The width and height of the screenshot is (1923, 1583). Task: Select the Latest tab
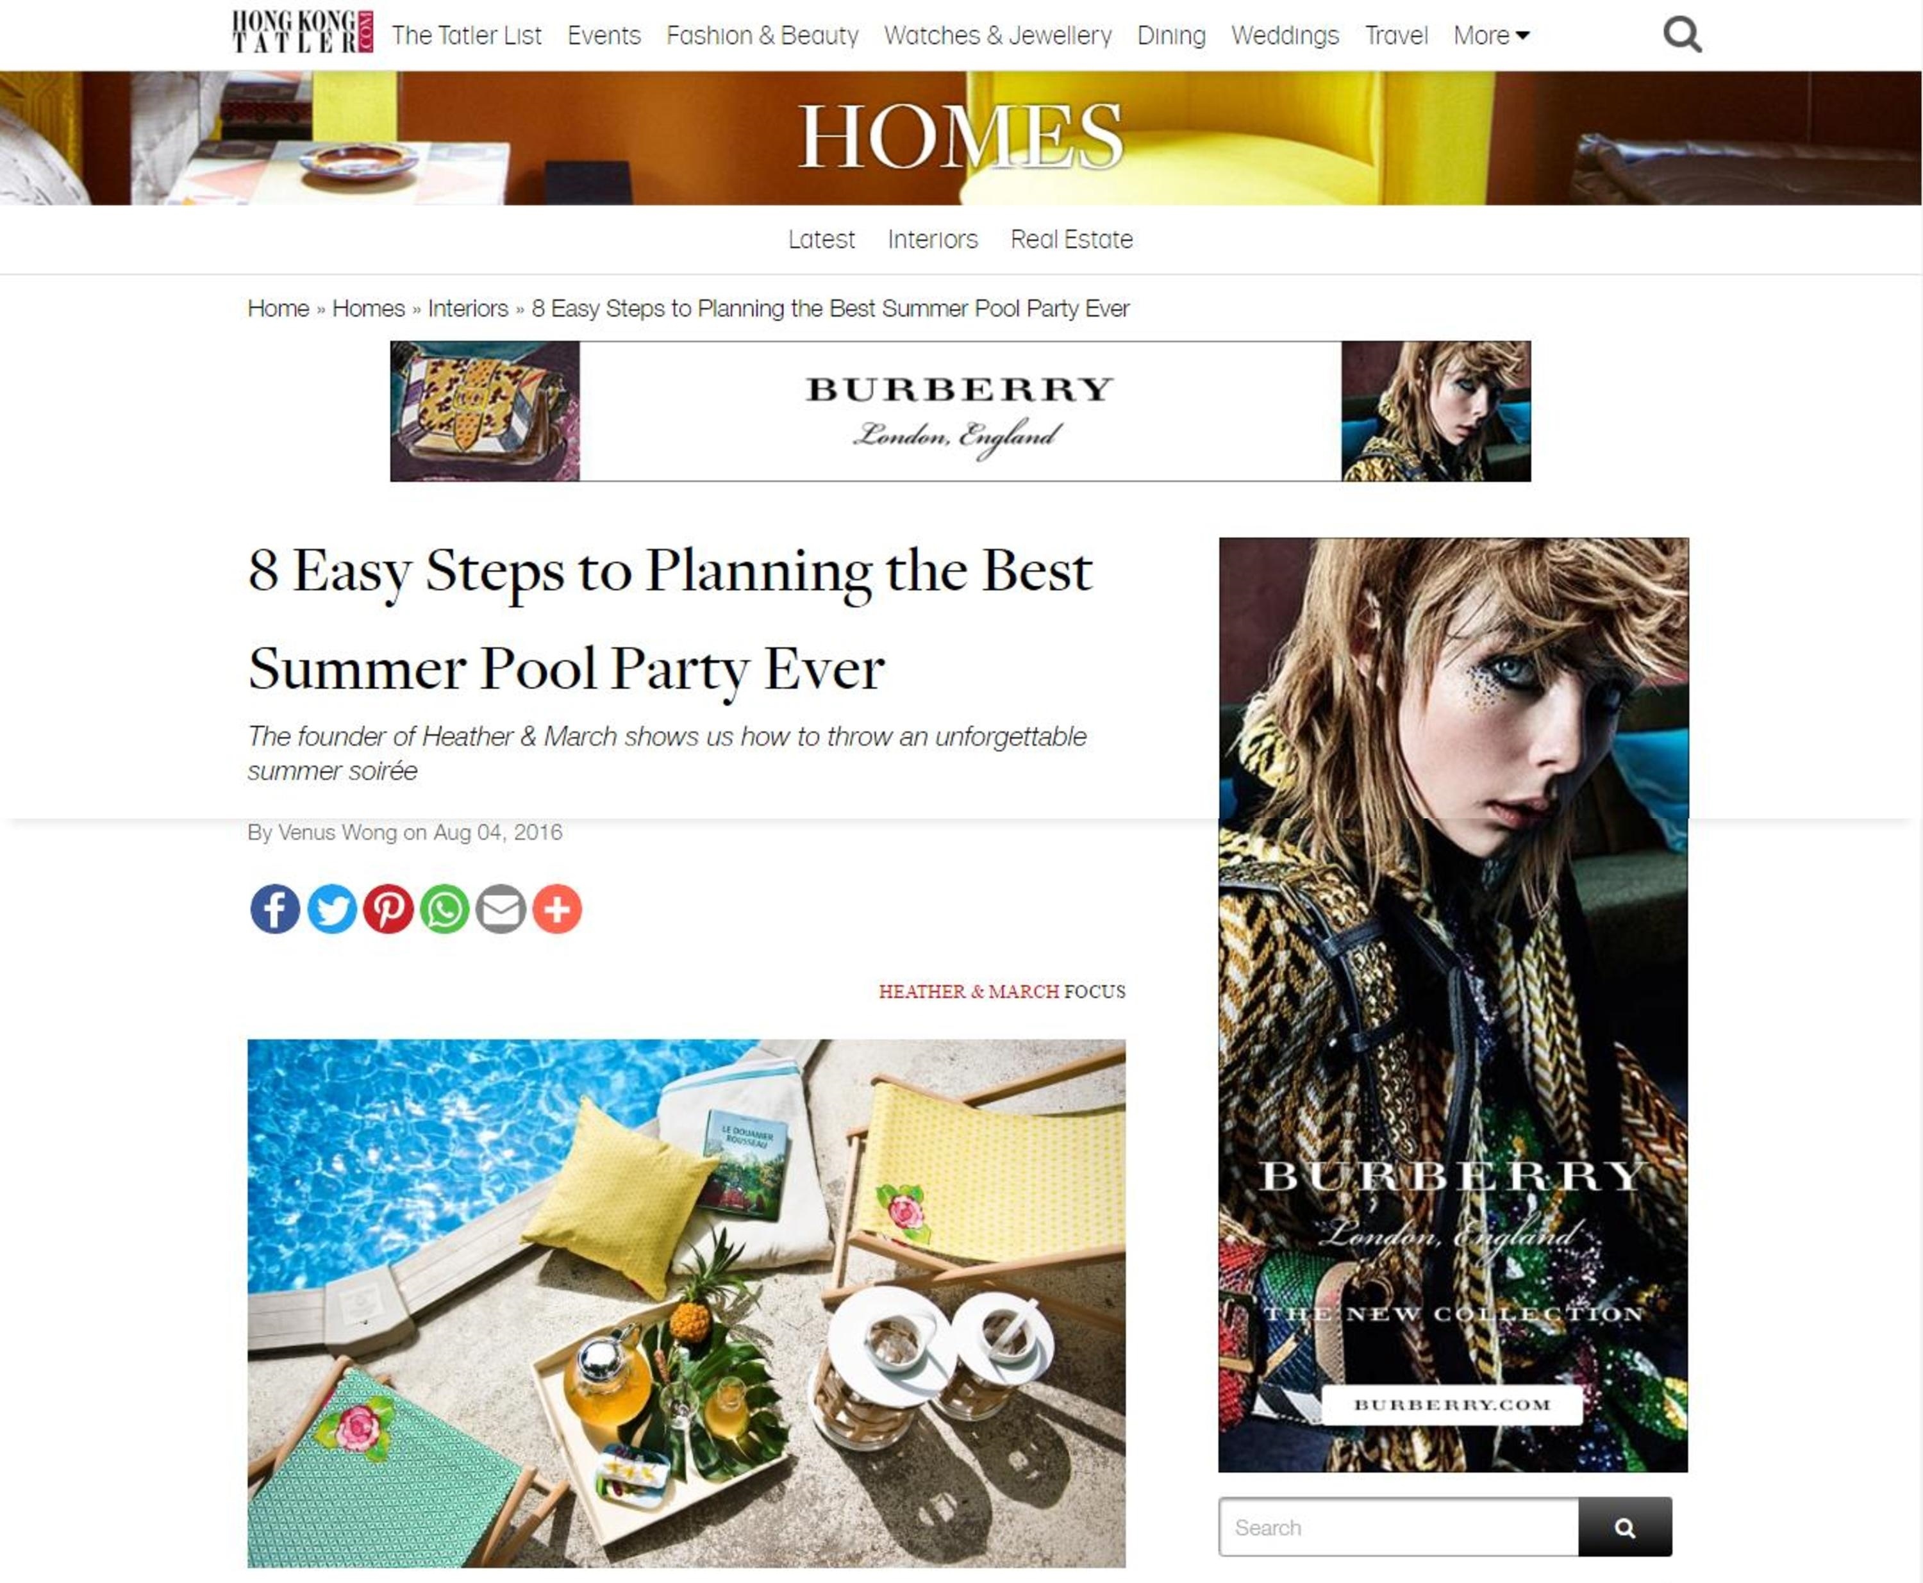coord(822,239)
